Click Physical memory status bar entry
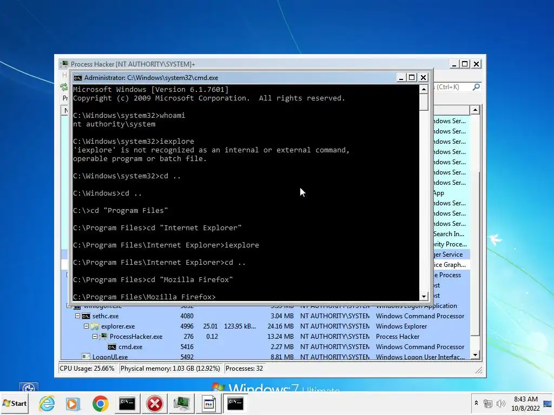The image size is (554, 415). [170, 369]
